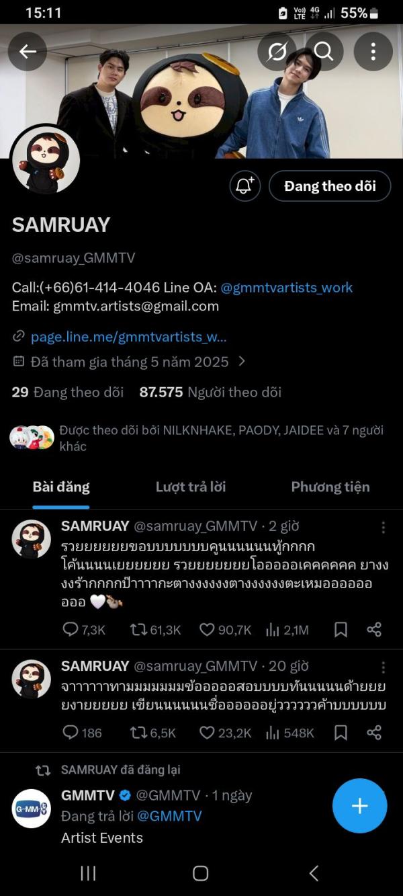Open the @gmmtvartists_work mention link
This screenshot has width=403, height=896.
point(287,288)
